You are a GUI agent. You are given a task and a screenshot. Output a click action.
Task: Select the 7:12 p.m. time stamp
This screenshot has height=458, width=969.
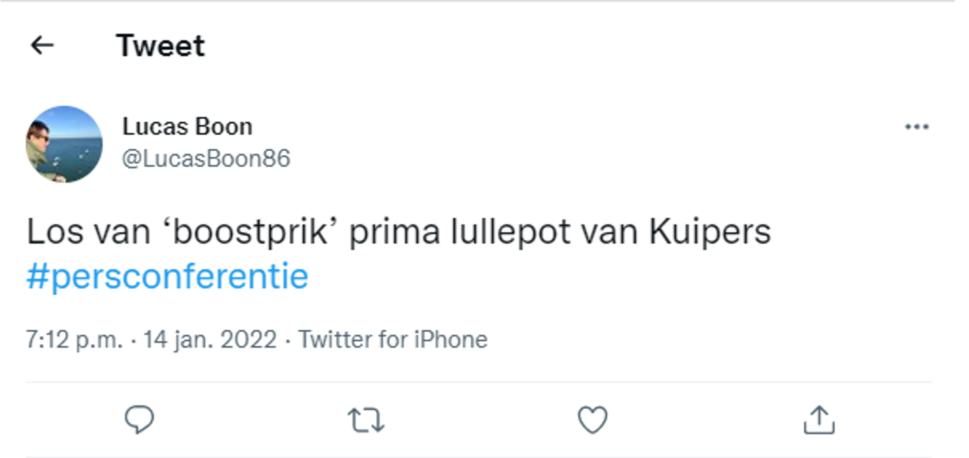point(74,340)
